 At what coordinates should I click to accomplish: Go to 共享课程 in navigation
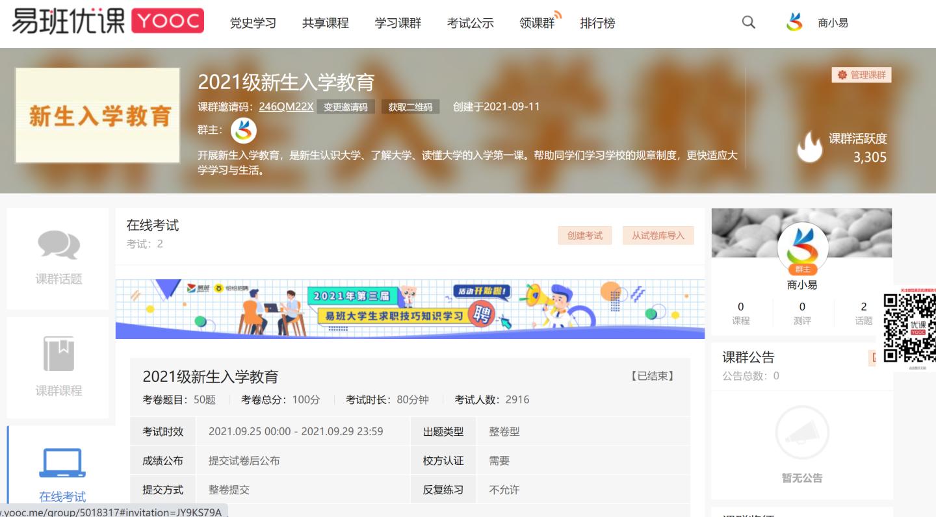click(325, 23)
